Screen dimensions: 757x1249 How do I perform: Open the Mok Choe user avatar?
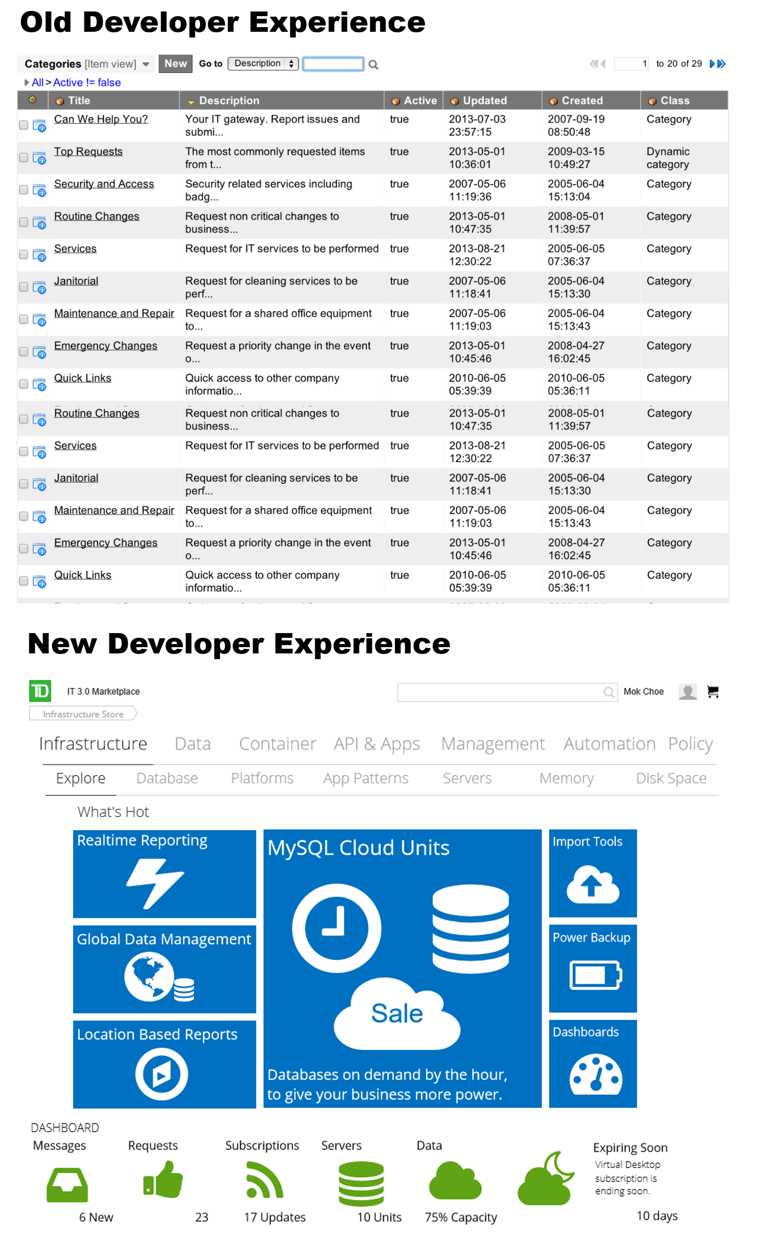(x=687, y=691)
